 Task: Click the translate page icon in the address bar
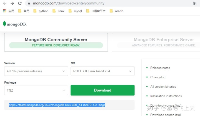pyautogui.click(x=194, y=3)
